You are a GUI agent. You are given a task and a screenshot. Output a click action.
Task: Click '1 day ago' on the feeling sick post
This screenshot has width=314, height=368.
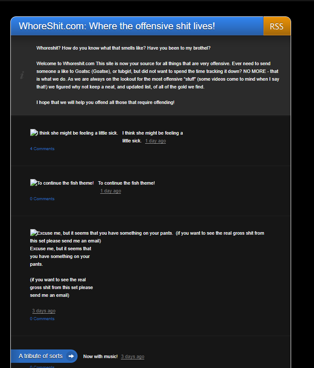click(x=155, y=141)
